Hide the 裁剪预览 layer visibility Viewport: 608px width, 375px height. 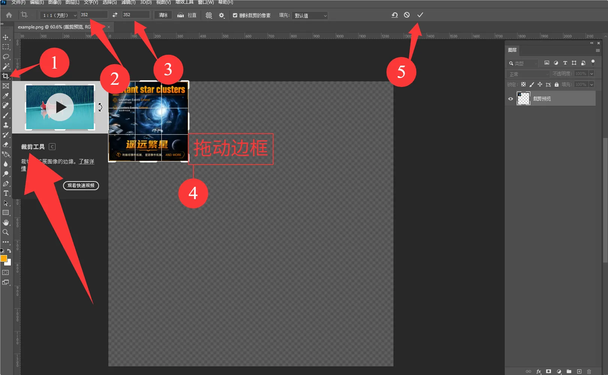click(510, 99)
